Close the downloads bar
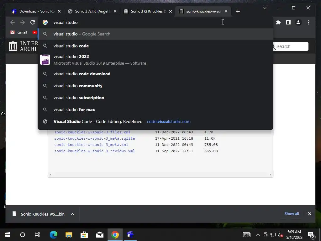 (309, 214)
